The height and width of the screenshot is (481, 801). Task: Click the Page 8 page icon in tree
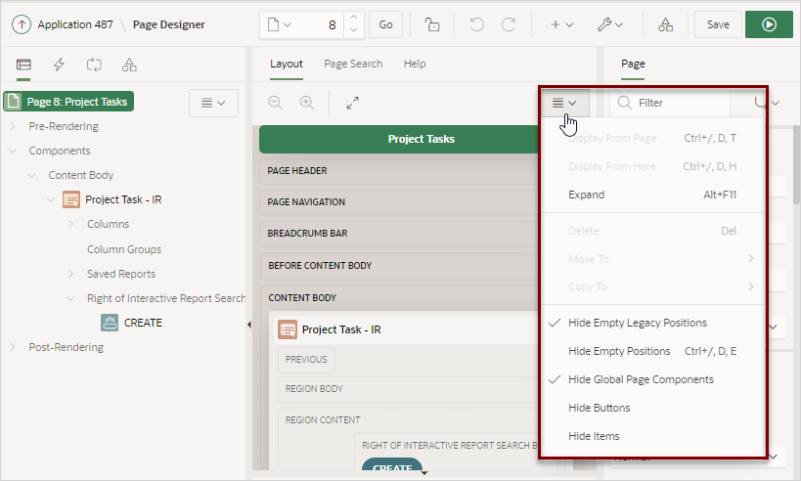tap(14, 101)
